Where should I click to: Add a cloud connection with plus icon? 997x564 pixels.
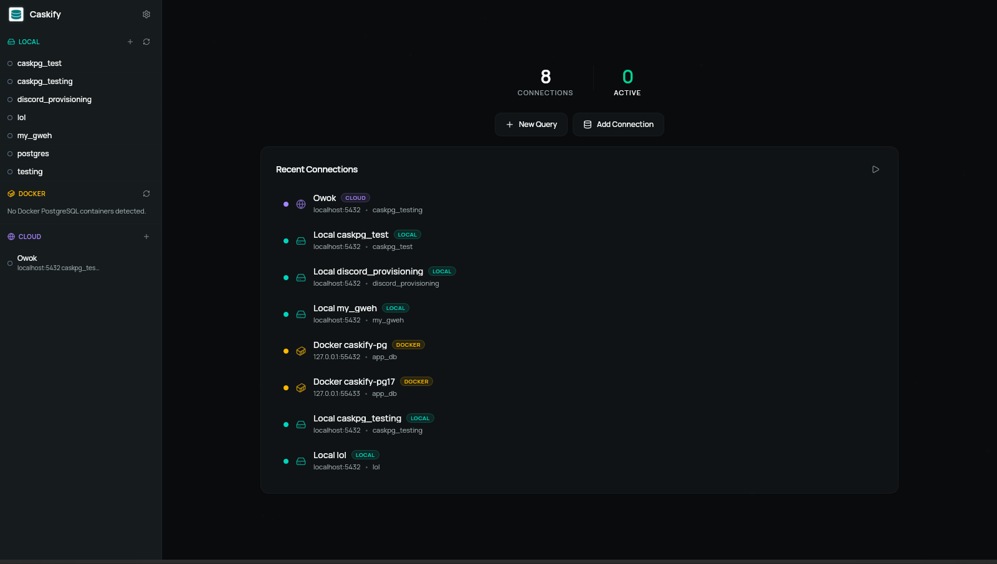tap(146, 237)
